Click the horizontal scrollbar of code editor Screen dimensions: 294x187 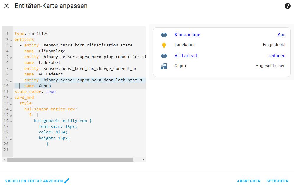click(70, 159)
